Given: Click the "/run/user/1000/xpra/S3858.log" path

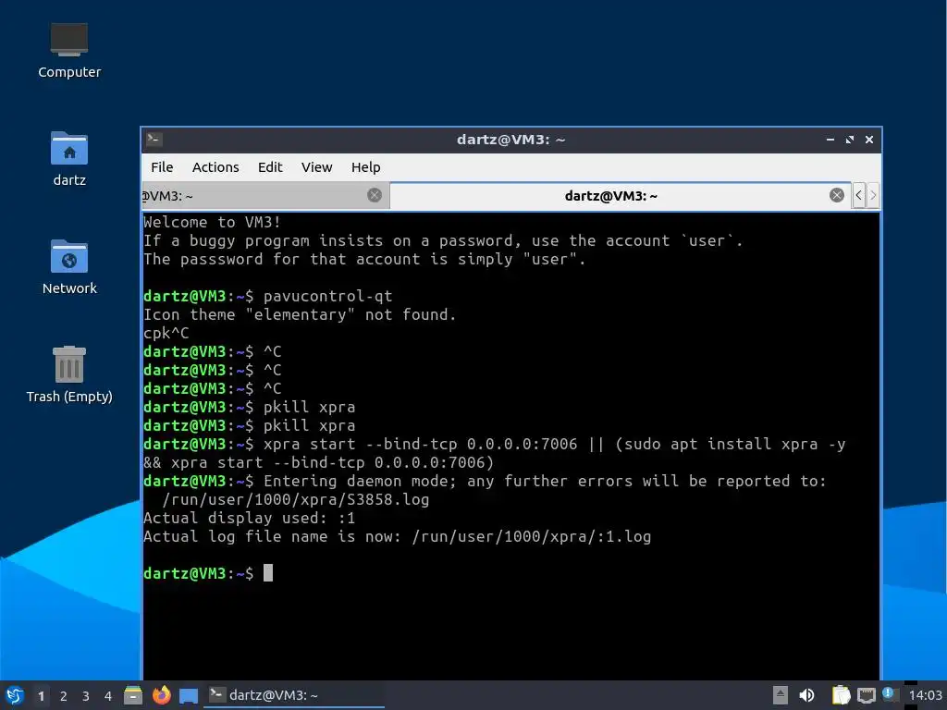Looking at the screenshot, I should click(x=295, y=500).
